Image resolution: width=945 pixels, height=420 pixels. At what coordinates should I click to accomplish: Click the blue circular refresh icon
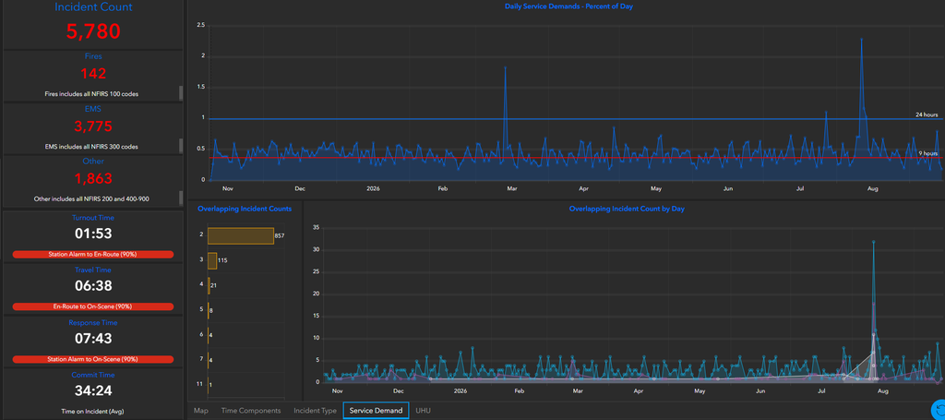939,408
